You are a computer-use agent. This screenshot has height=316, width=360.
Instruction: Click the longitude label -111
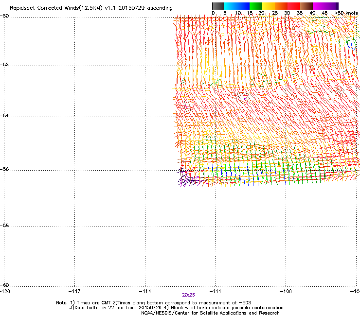[x=216, y=291]
